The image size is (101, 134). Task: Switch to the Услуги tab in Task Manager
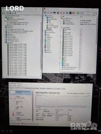(63, 89)
